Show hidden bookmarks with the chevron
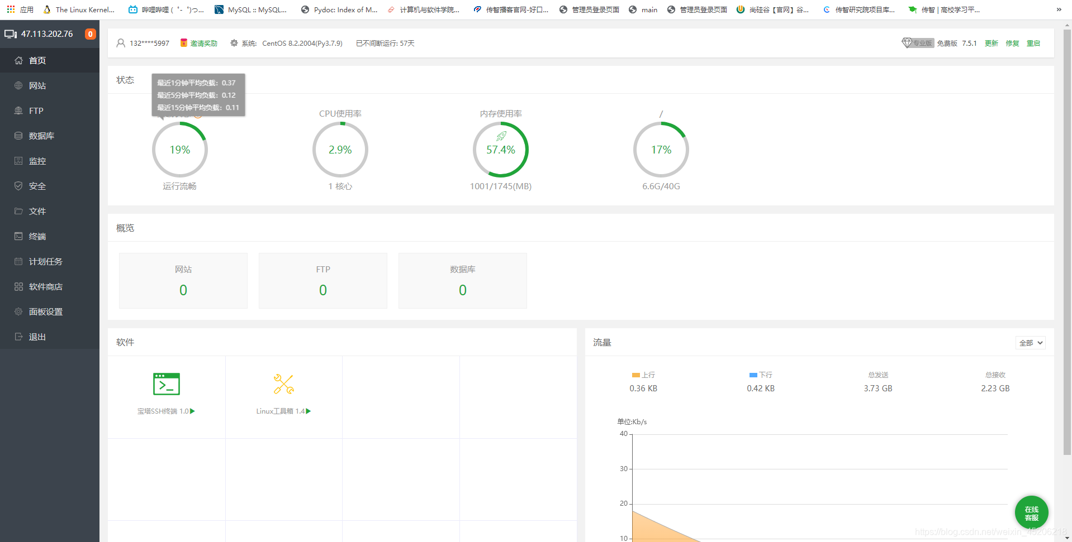The image size is (1072, 542). pos(1059,9)
